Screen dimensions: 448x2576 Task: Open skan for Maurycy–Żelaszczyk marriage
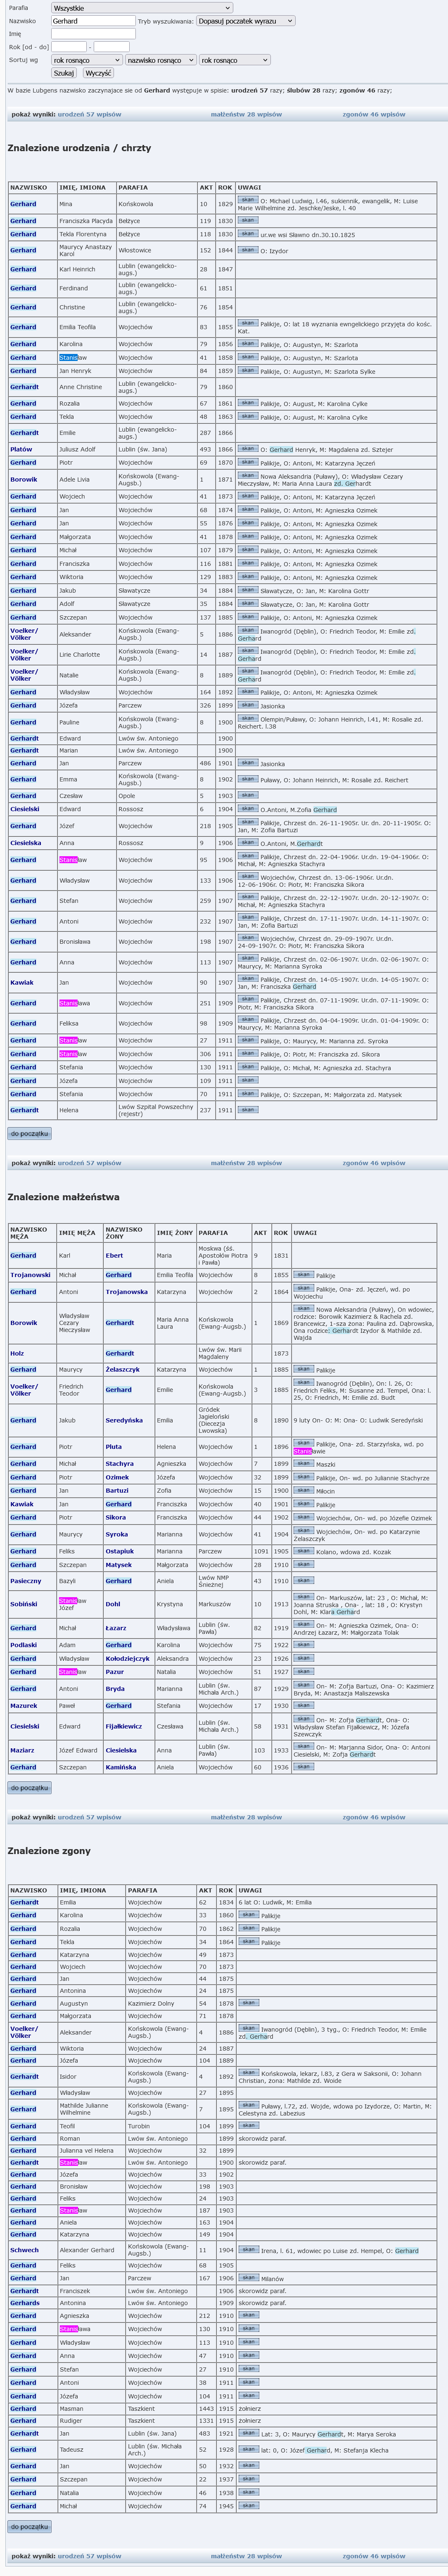pyautogui.click(x=303, y=1369)
